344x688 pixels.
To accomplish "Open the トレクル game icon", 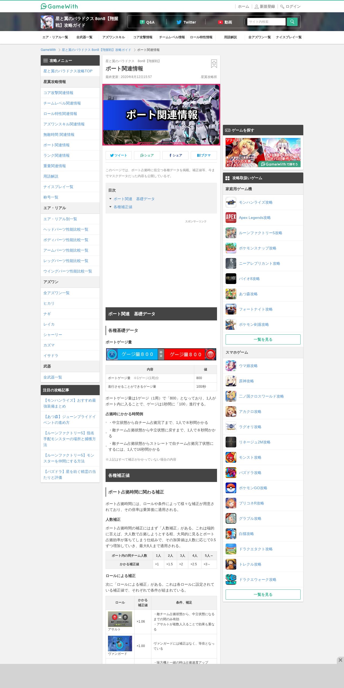I will pyautogui.click(x=231, y=564).
